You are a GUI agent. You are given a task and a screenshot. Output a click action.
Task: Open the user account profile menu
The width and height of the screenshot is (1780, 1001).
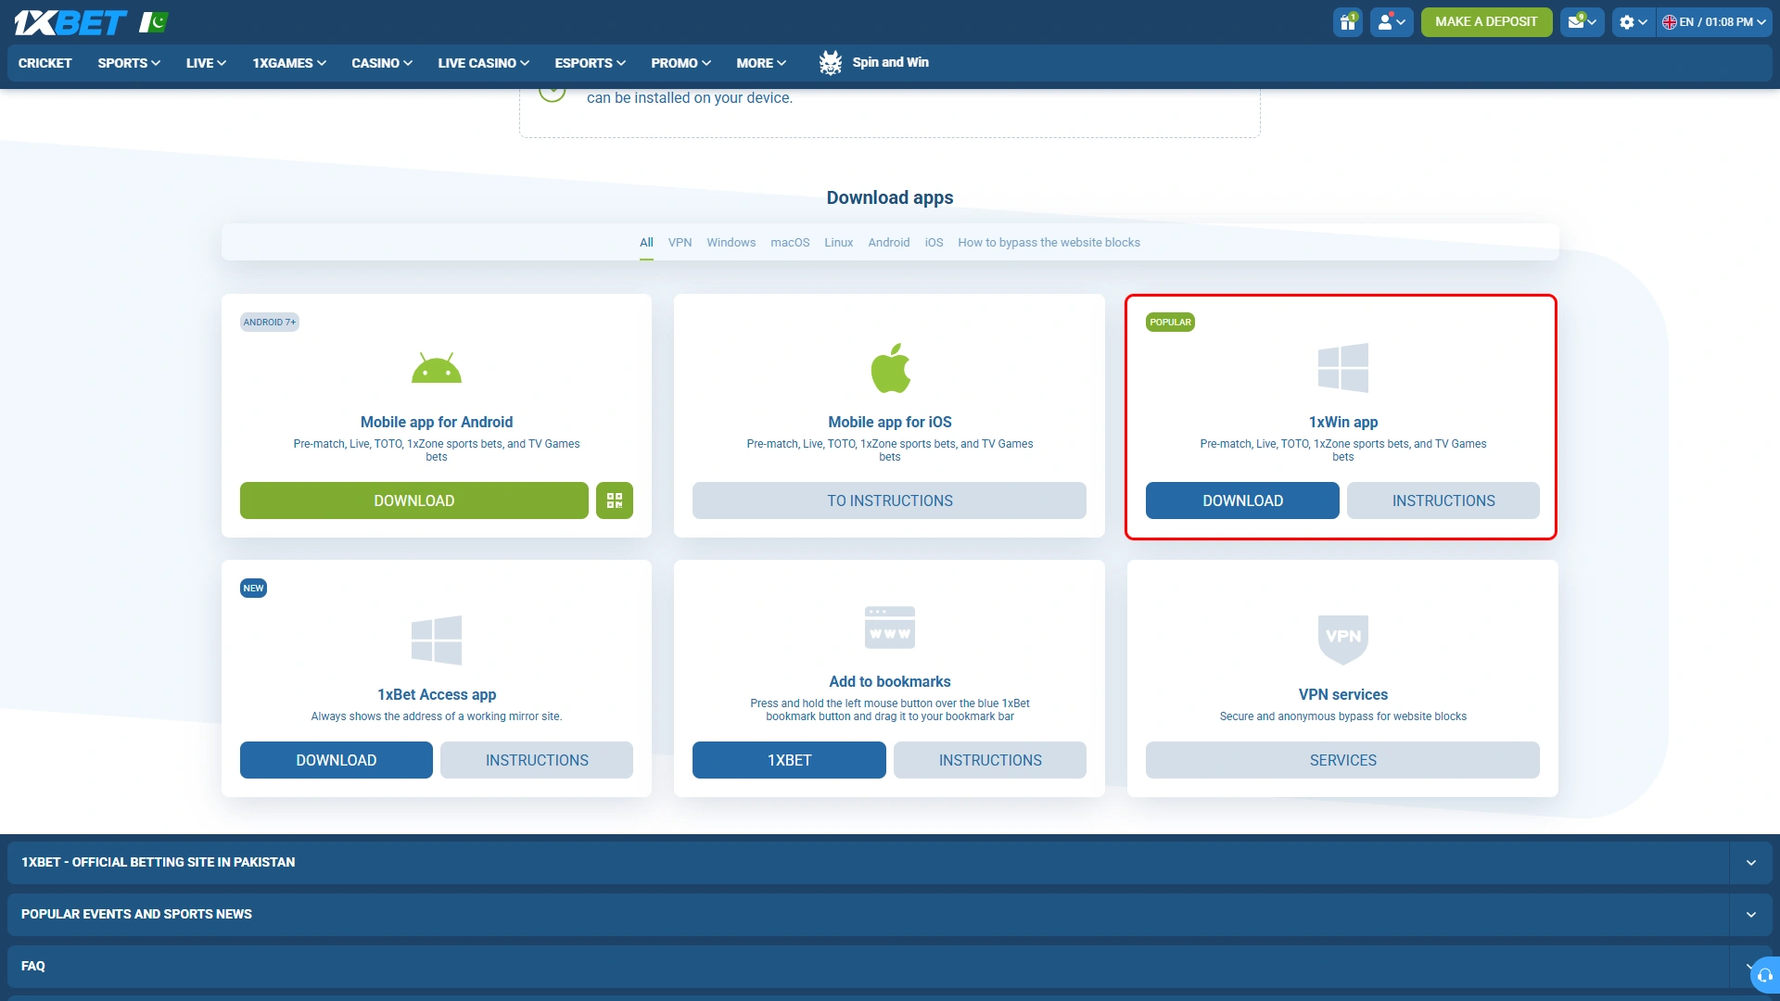pos(1392,21)
